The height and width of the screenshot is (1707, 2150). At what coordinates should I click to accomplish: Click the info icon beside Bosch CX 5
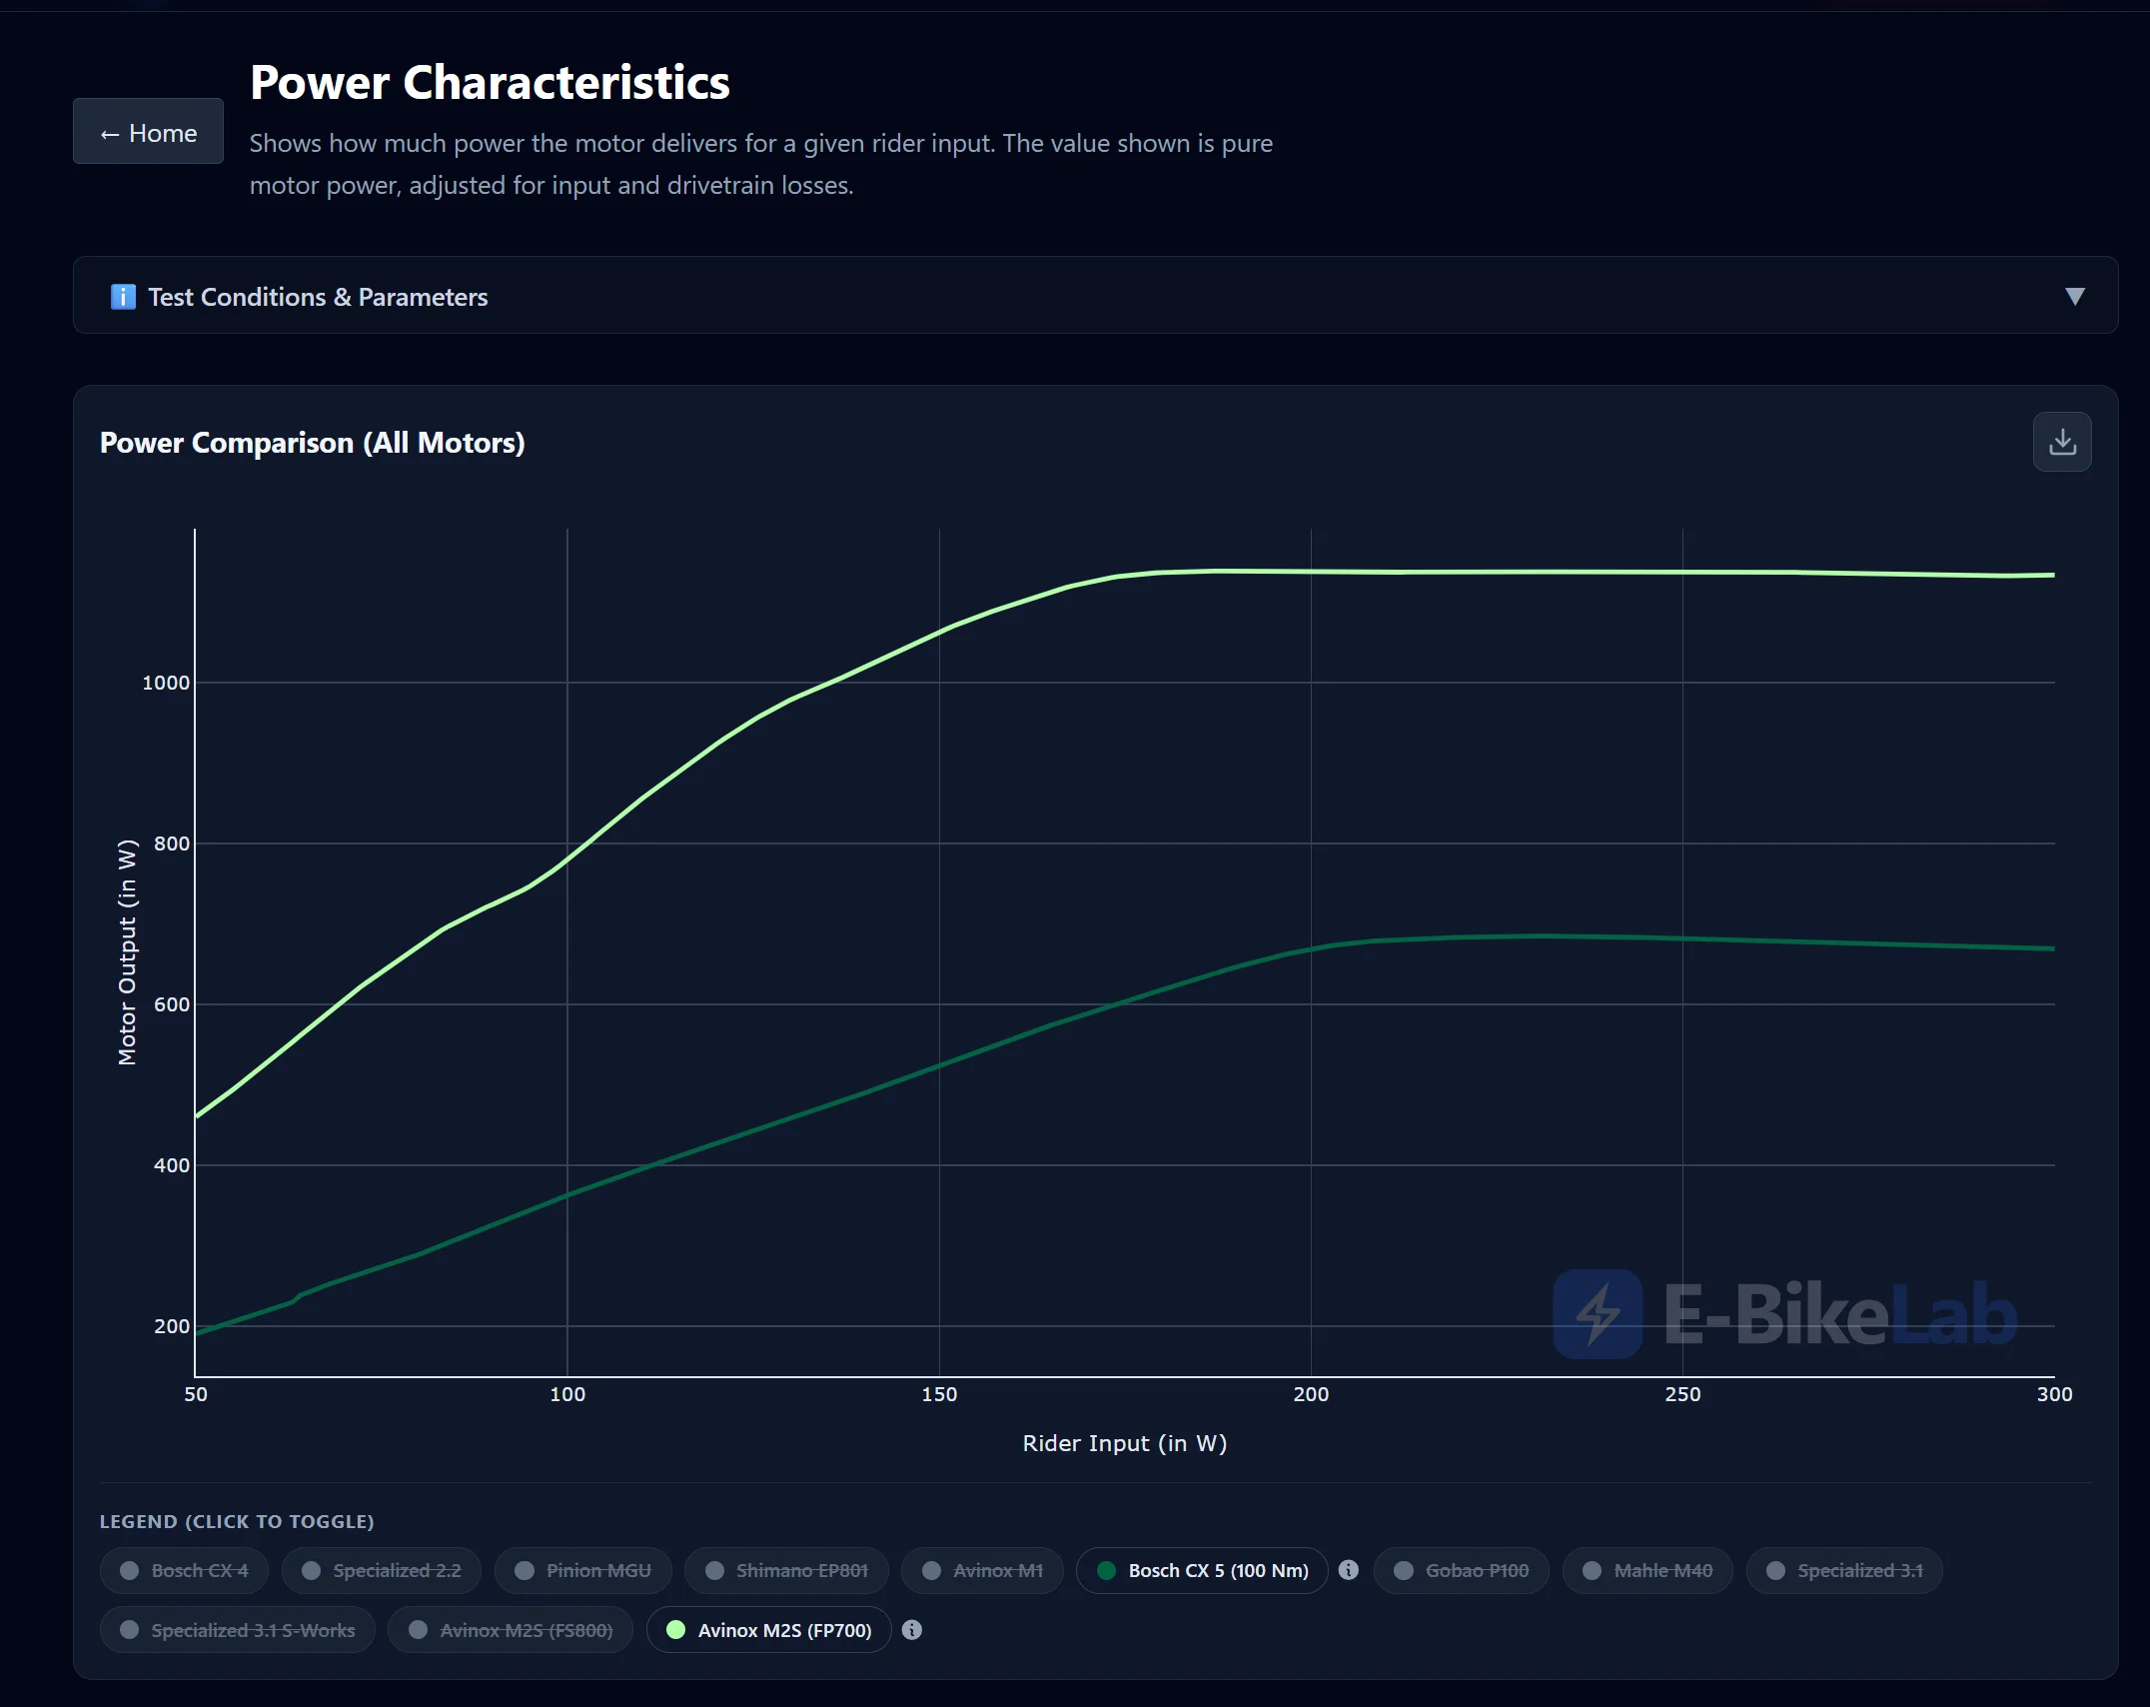(x=1348, y=1570)
